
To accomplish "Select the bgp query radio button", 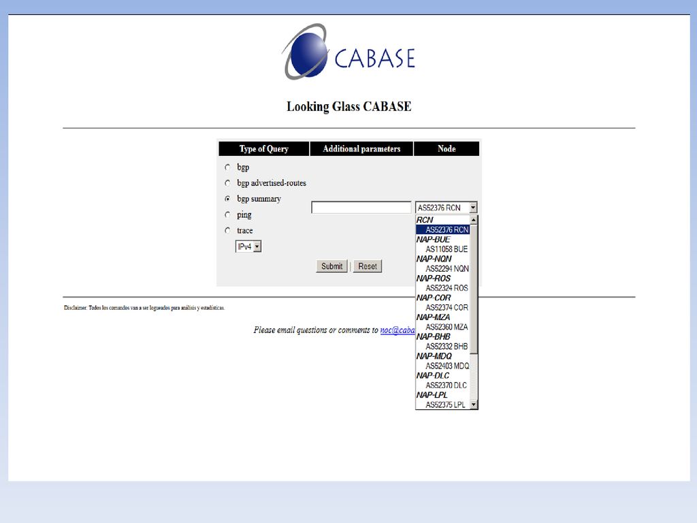I will 227,168.
